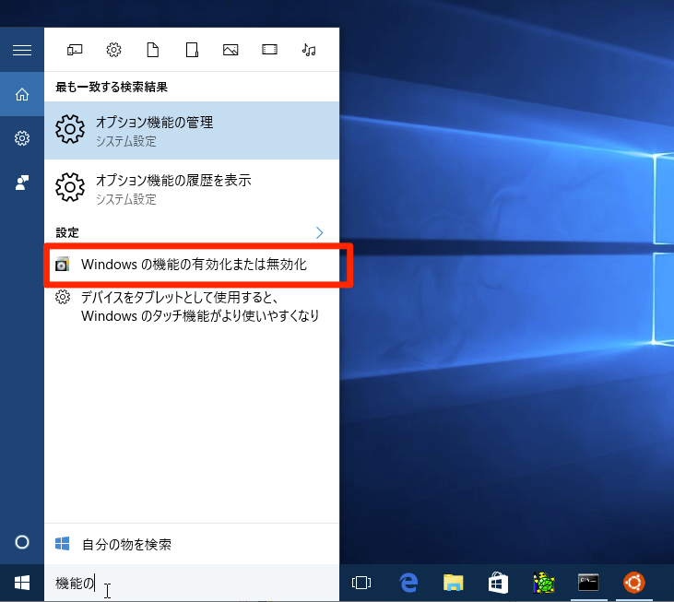
Task: Click the 最も一致する検索結果 heading
Action: [x=112, y=87]
